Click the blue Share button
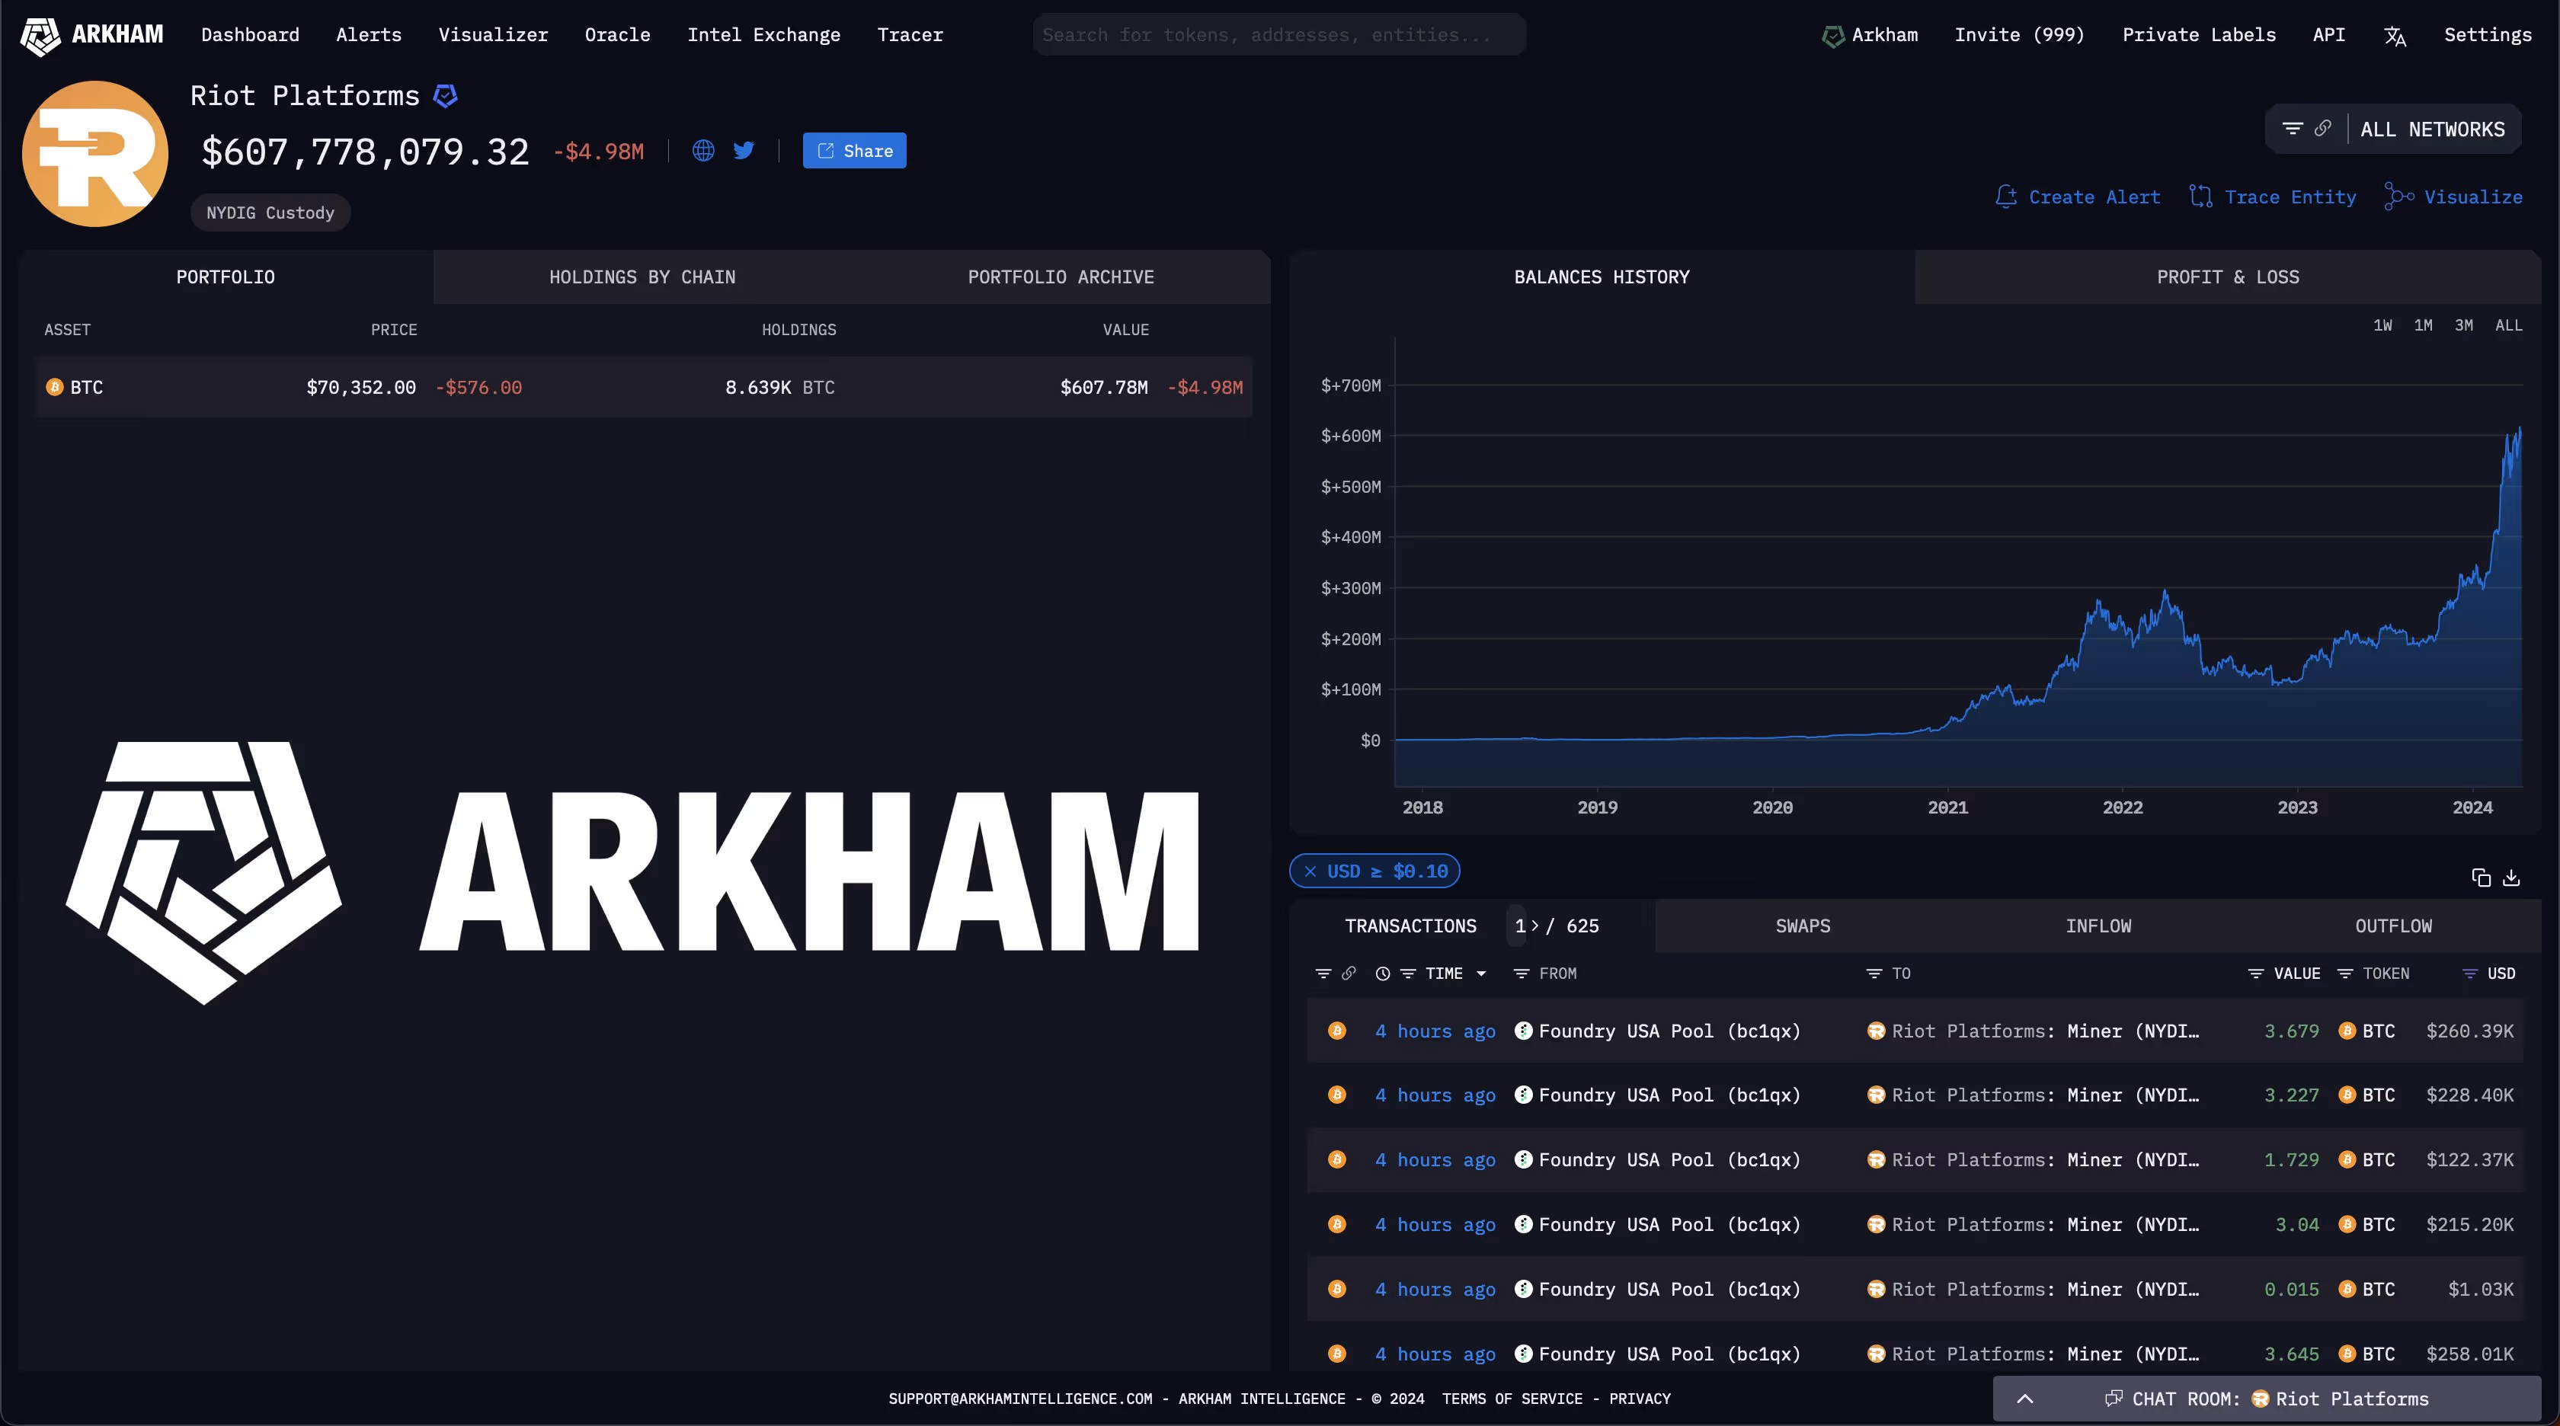2560x1426 pixels. (853, 151)
